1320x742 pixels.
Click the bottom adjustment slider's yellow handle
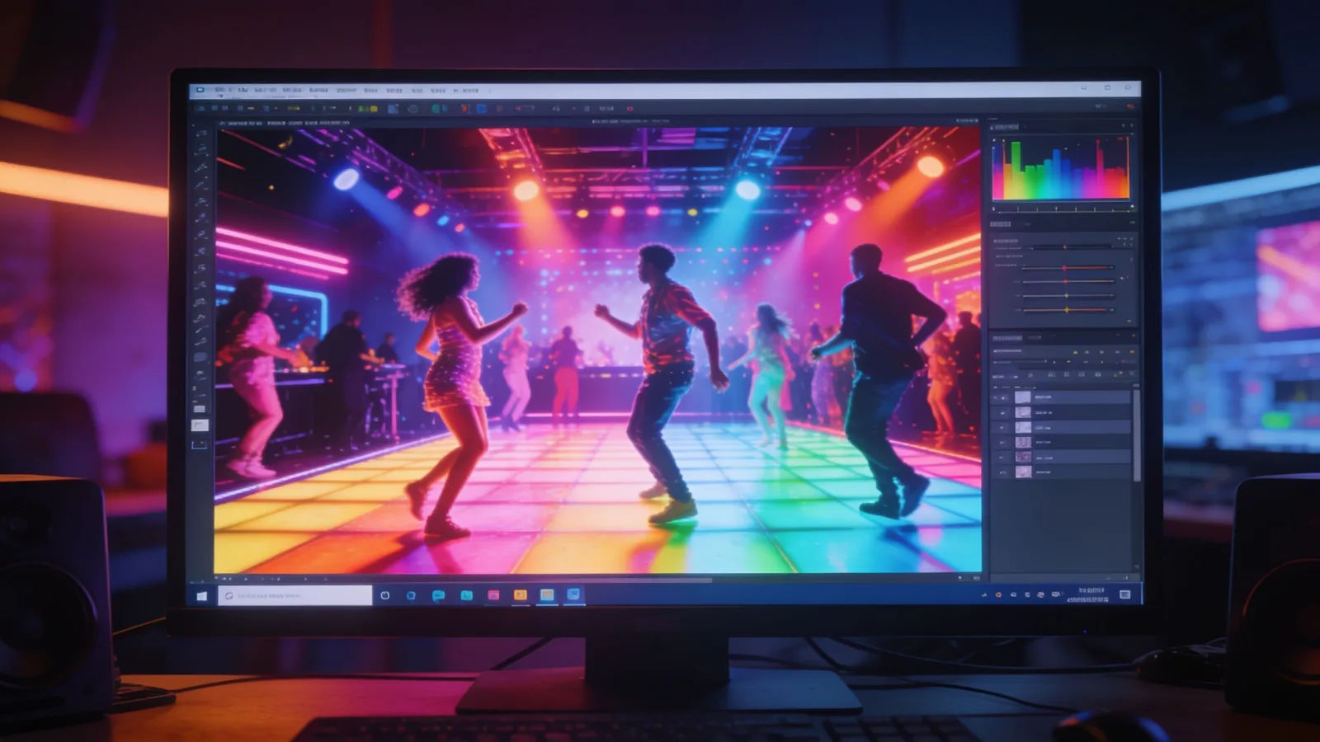[1067, 310]
